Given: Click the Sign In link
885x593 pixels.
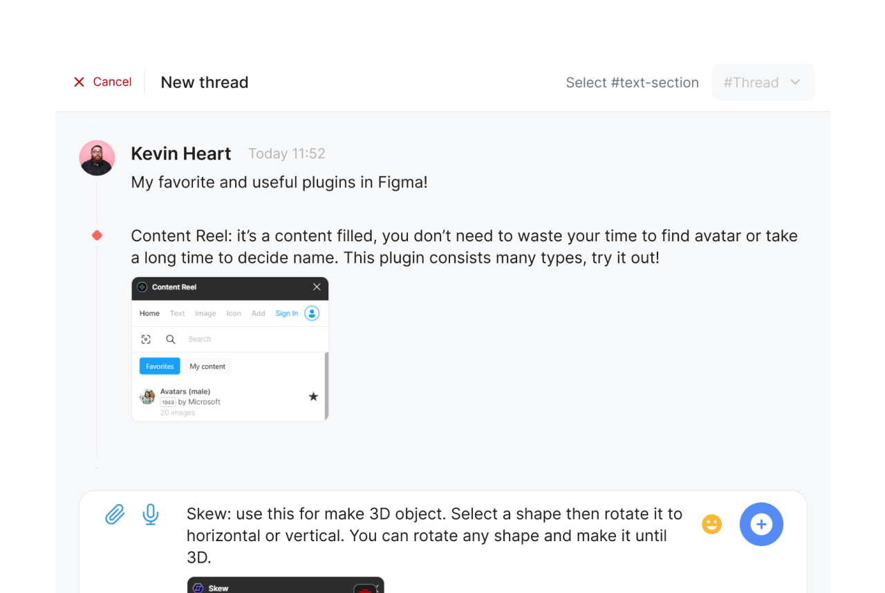Looking at the screenshot, I should point(286,313).
